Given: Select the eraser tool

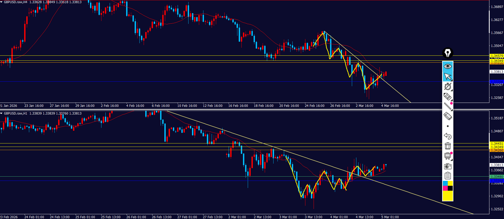Looking at the screenshot, I should (x=448, y=116).
